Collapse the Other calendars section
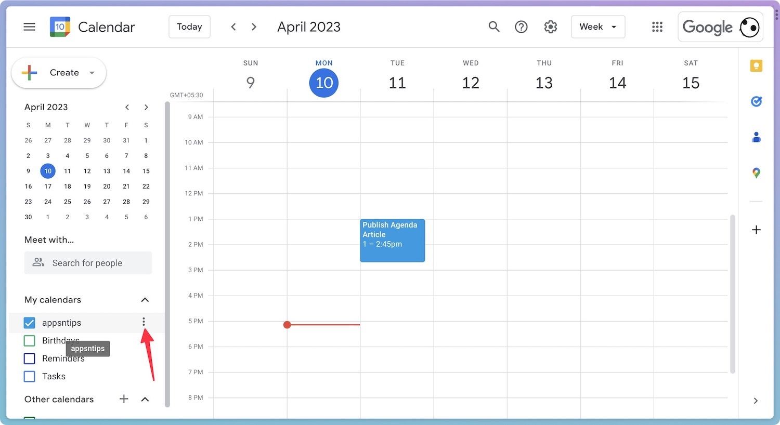Image resolution: width=780 pixels, height=425 pixels. tap(145, 399)
